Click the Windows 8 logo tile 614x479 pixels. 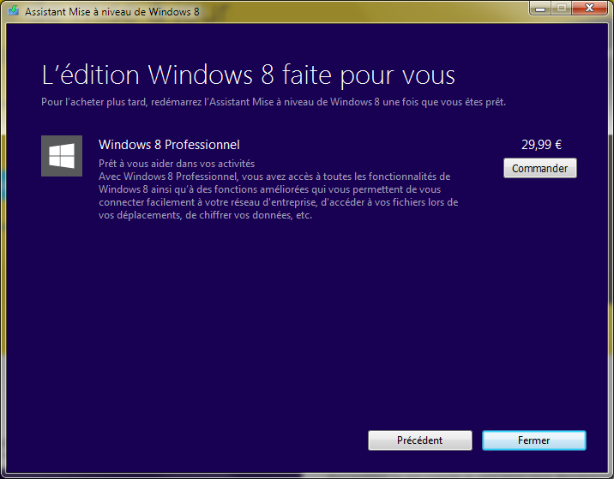point(62,156)
